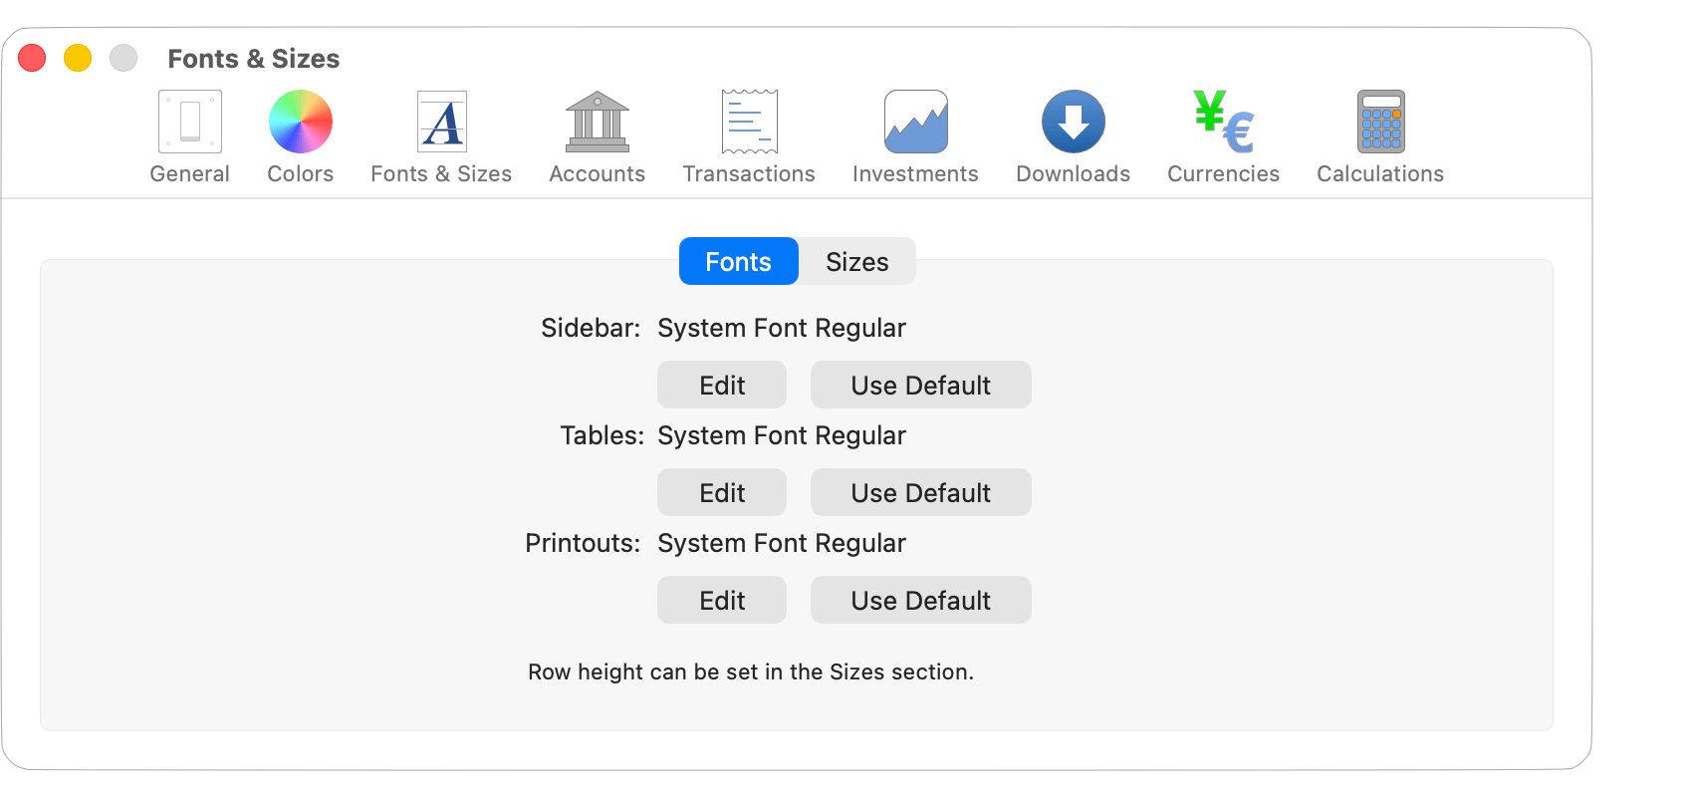Viewport: 1693px width, 797px height.
Task: Switch to the Fonts tab
Action: pos(738,261)
